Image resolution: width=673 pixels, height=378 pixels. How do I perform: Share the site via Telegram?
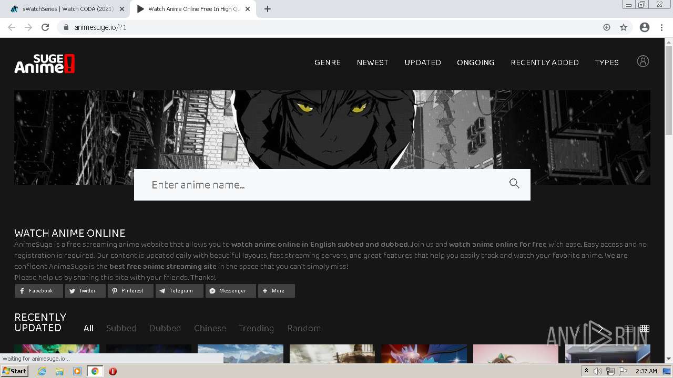(179, 291)
